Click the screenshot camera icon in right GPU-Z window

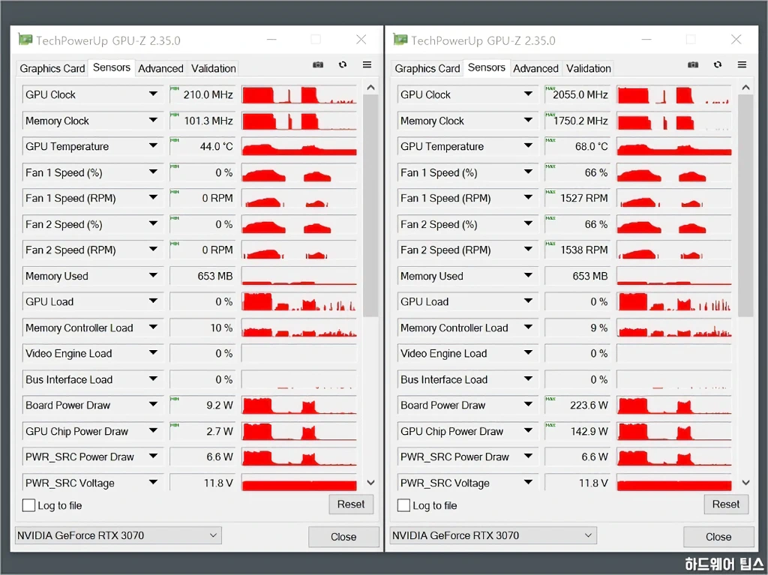(x=693, y=64)
